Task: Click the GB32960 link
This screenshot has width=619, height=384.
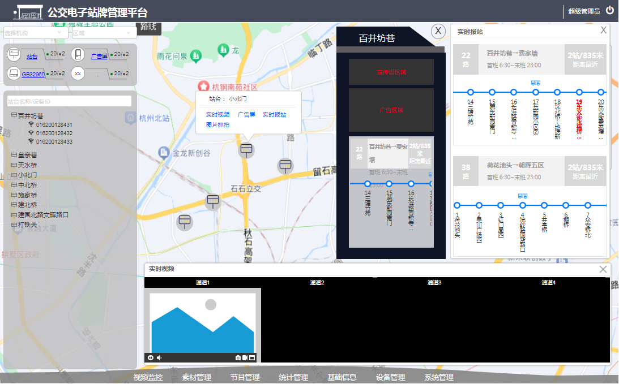Action: tap(33, 74)
